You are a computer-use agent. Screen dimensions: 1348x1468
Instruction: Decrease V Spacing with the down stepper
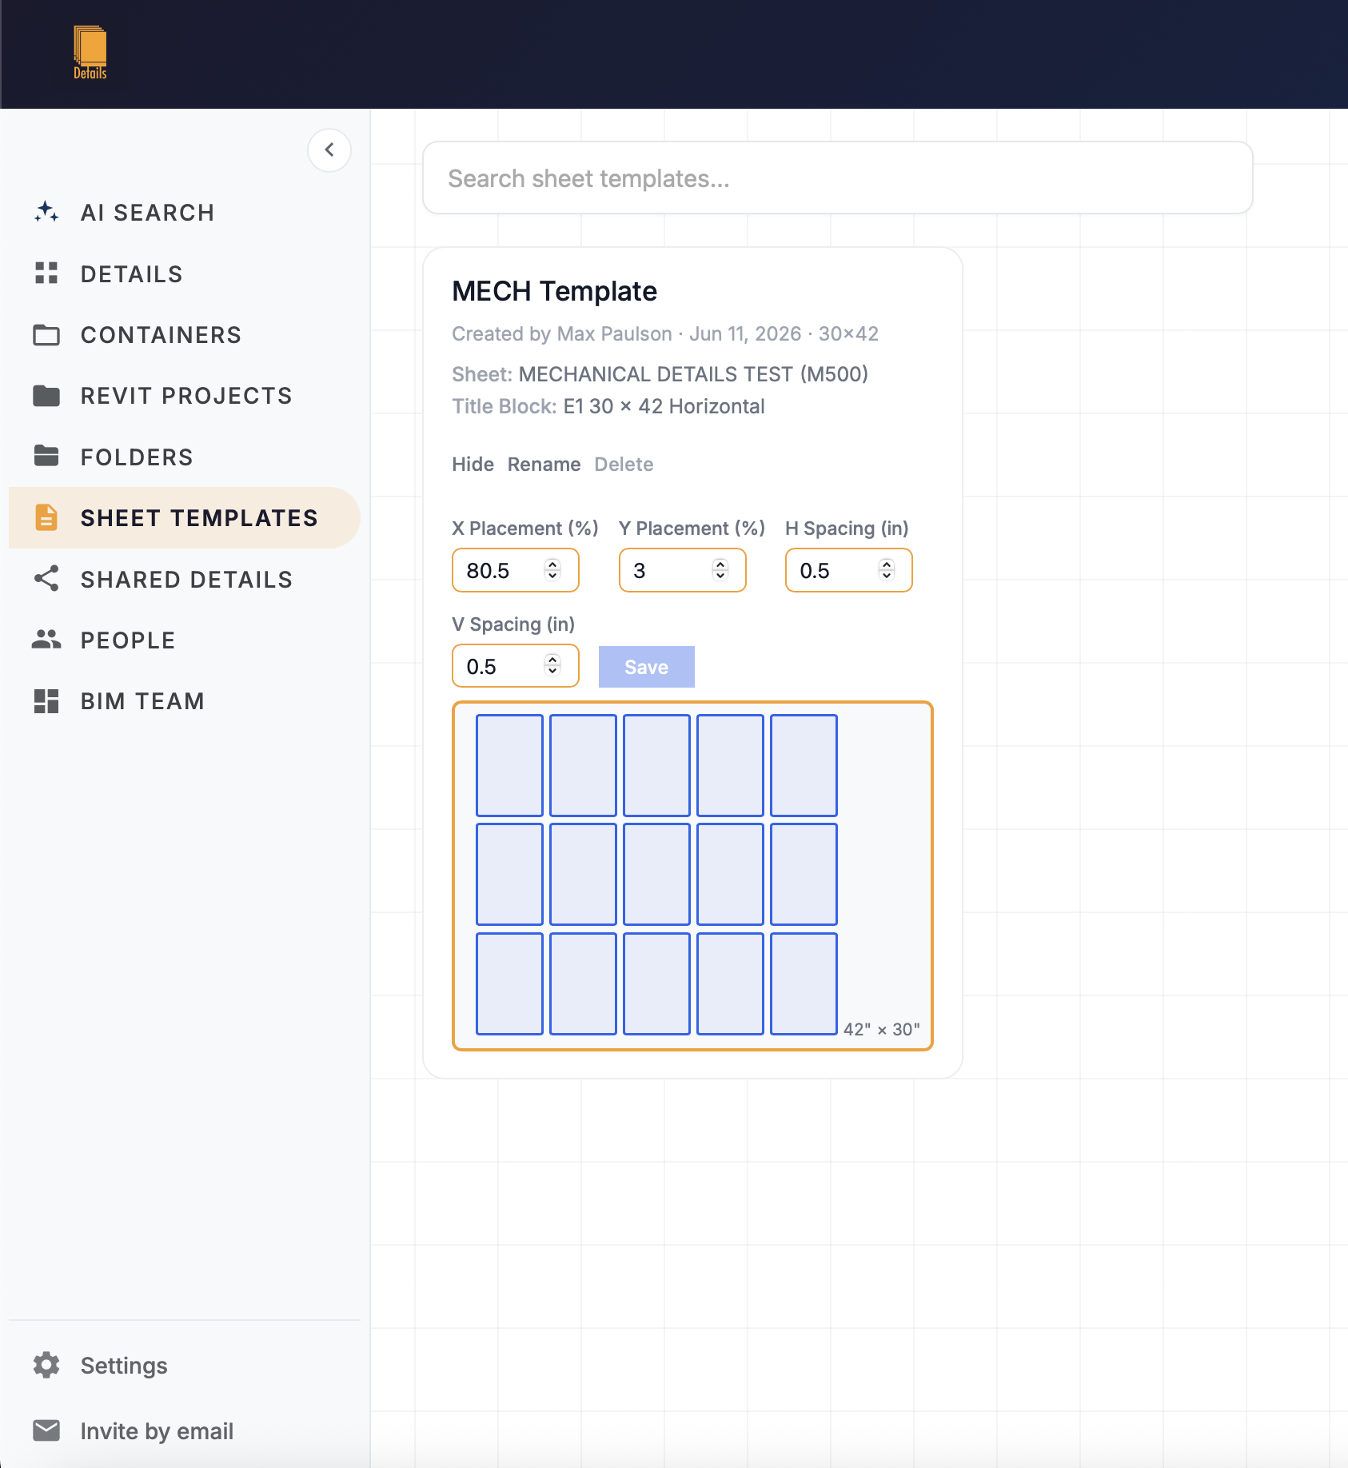[x=552, y=672]
